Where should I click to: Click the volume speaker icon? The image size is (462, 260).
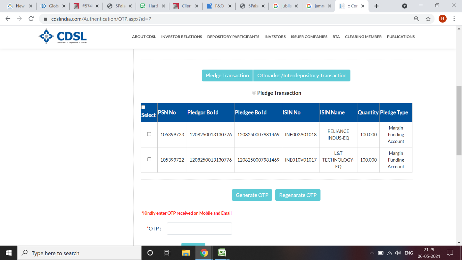pyautogui.click(x=398, y=253)
